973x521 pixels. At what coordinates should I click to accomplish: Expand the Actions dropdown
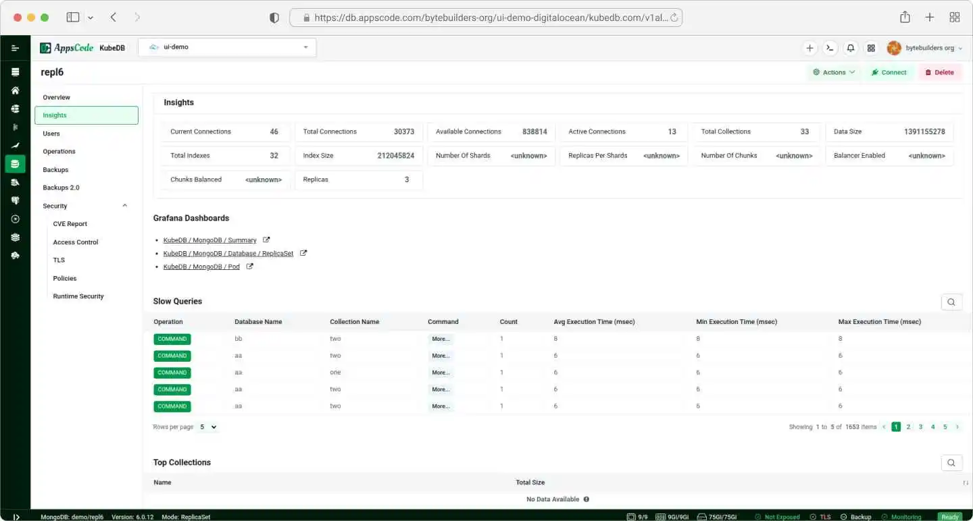[x=834, y=72]
